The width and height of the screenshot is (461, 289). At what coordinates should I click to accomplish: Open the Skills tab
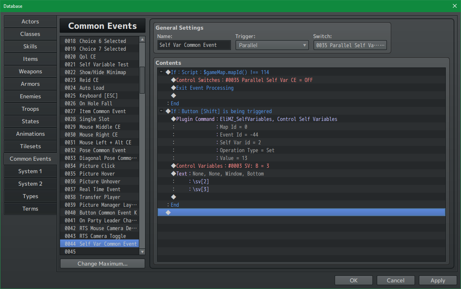(30, 46)
